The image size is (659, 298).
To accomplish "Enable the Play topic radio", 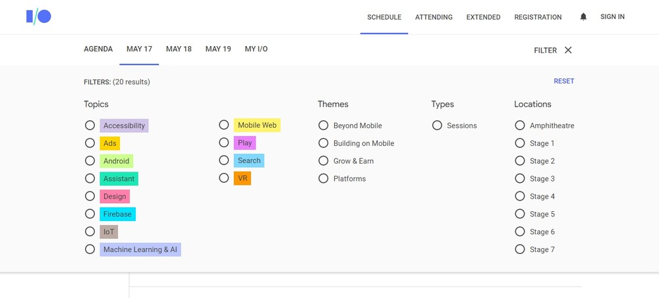I will coord(224,143).
